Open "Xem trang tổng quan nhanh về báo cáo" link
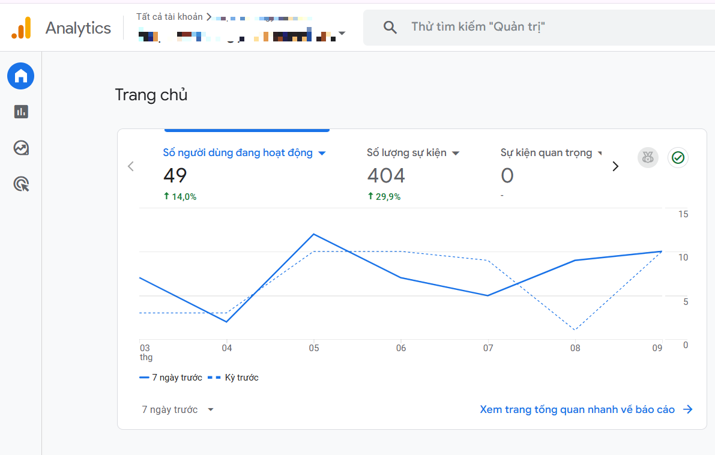Viewport: 715px width, 455px height. (x=586, y=409)
